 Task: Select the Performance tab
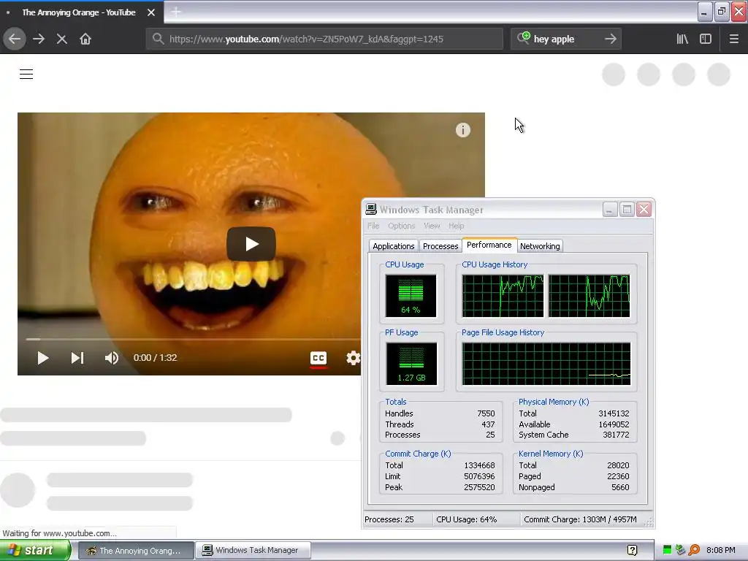point(489,245)
